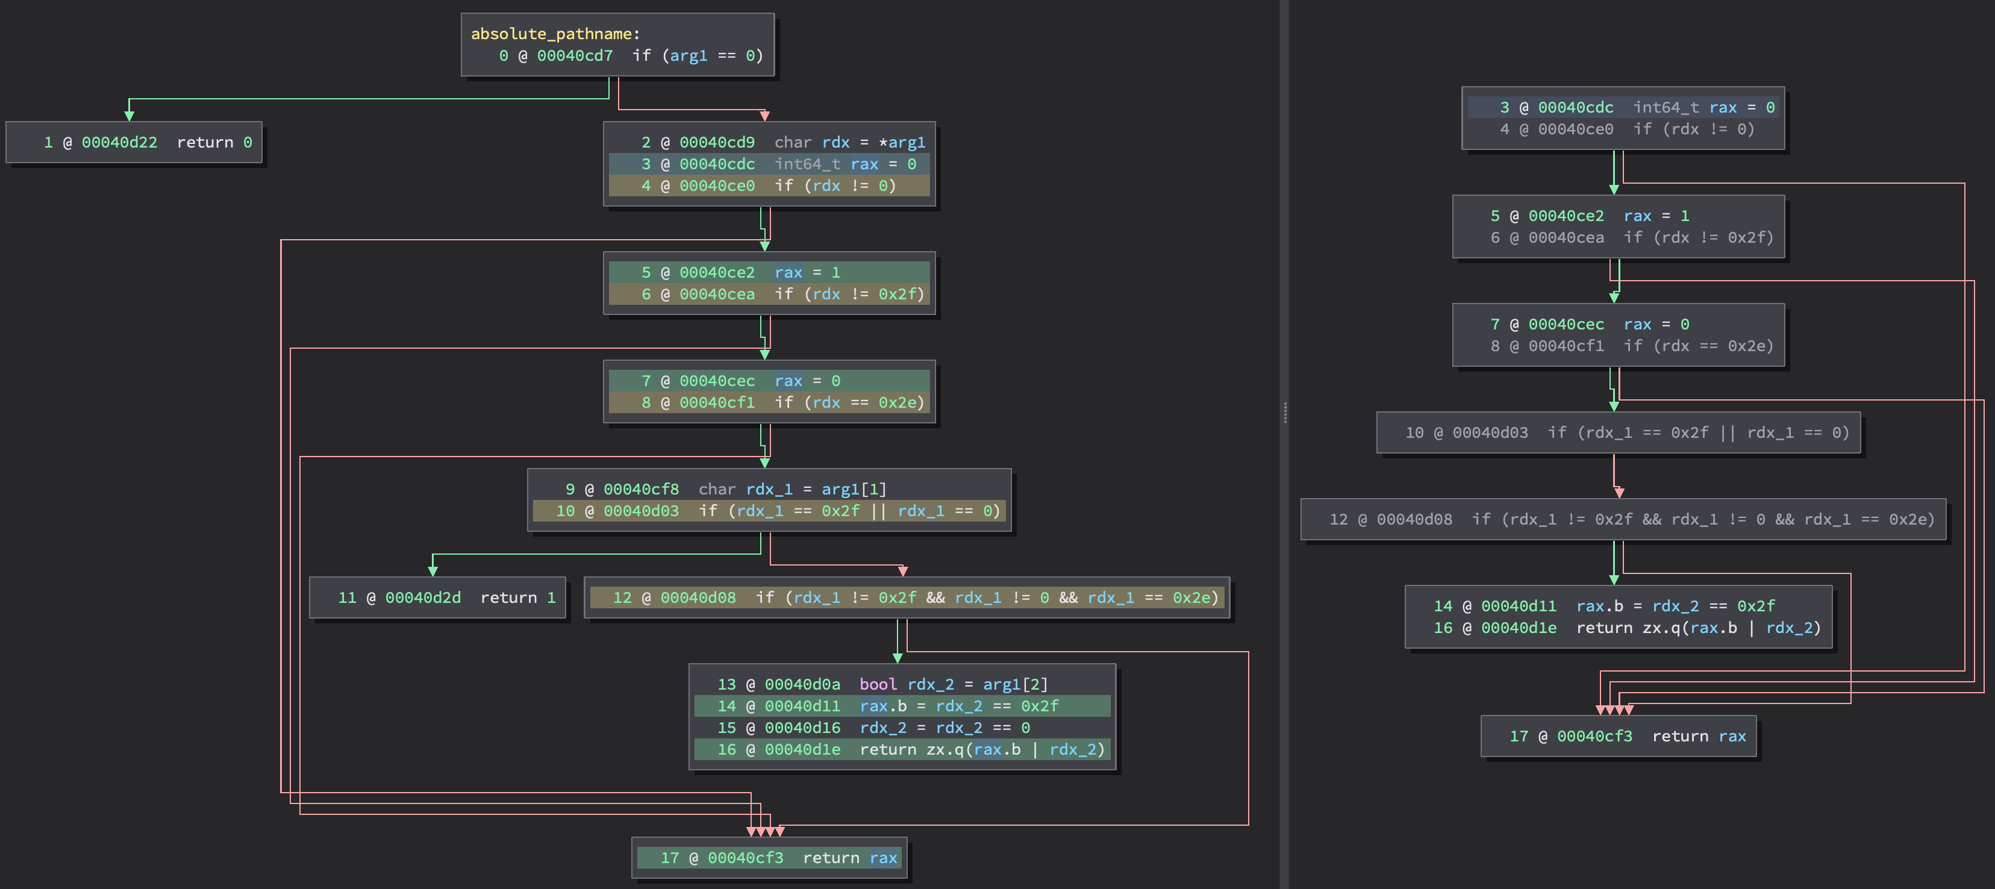Select left pane if (rdx == 0x2e)

(768, 402)
